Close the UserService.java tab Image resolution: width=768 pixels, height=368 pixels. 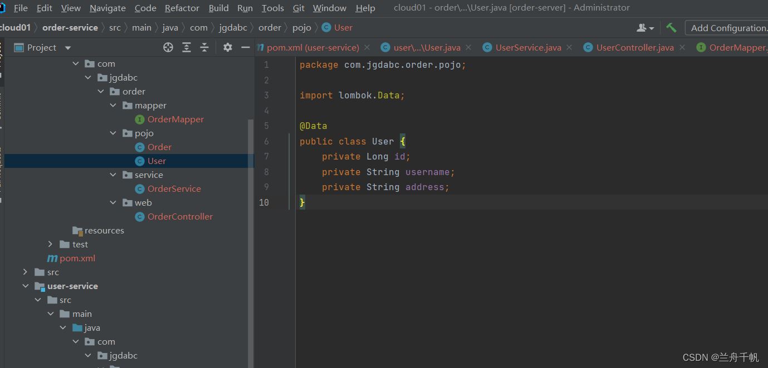[x=569, y=47]
